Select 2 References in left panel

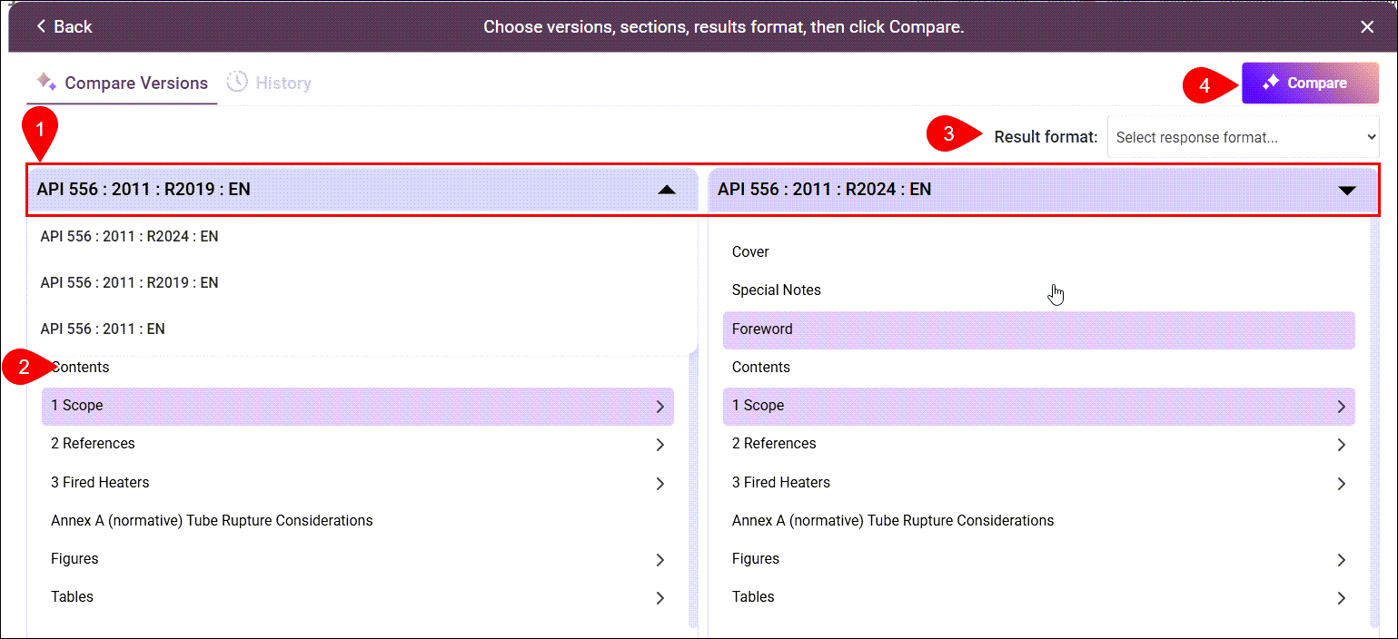pyautogui.click(x=358, y=444)
